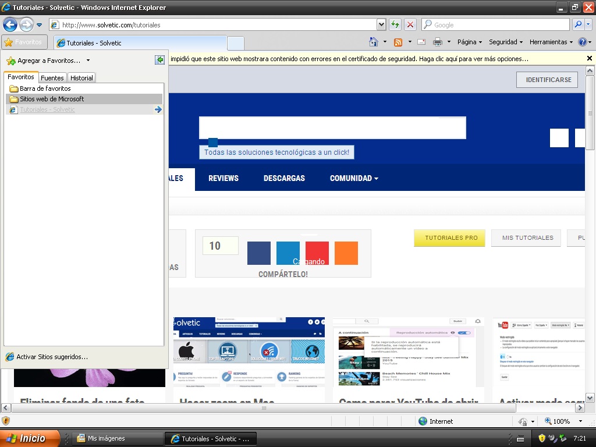This screenshot has width=596, height=447.
Task: Open a new blank tab
Action: [236, 43]
